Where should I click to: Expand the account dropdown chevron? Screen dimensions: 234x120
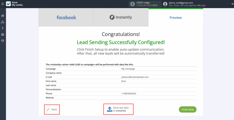pyautogui.click(x=232, y=4)
